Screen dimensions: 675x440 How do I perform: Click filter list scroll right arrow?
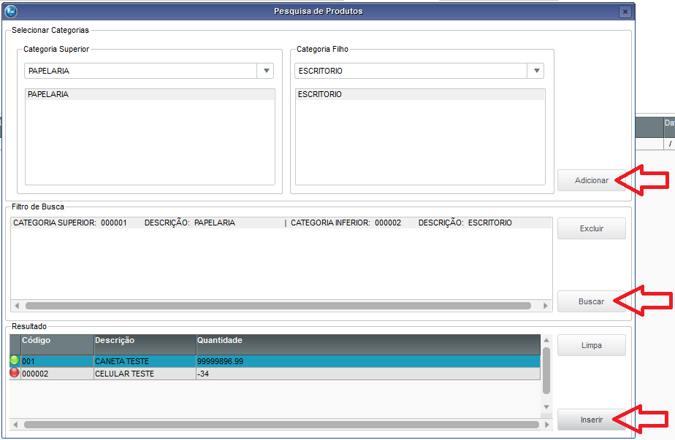click(546, 306)
